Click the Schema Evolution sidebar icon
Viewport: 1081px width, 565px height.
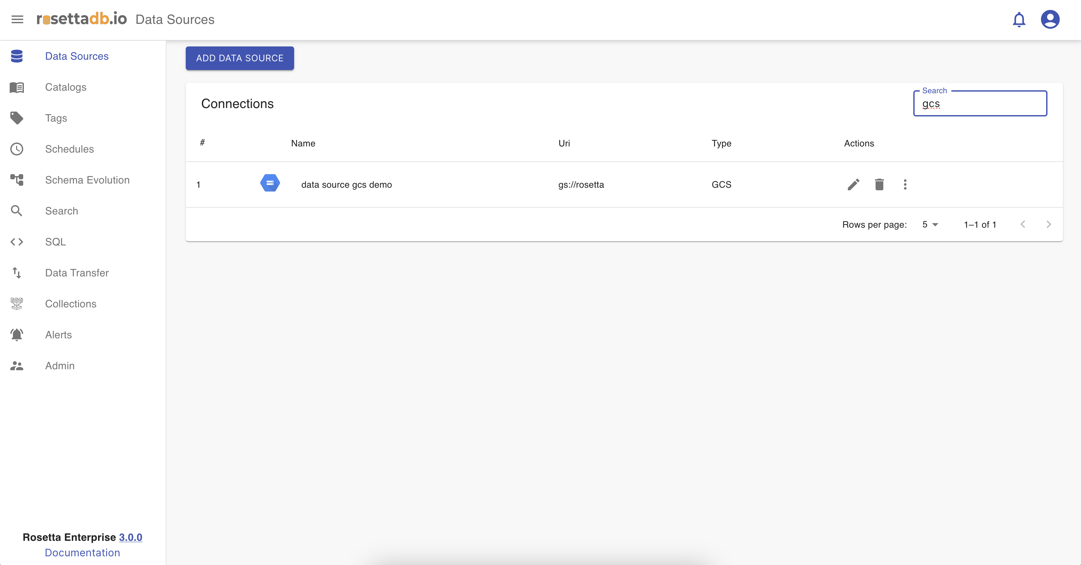coord(17,180)
